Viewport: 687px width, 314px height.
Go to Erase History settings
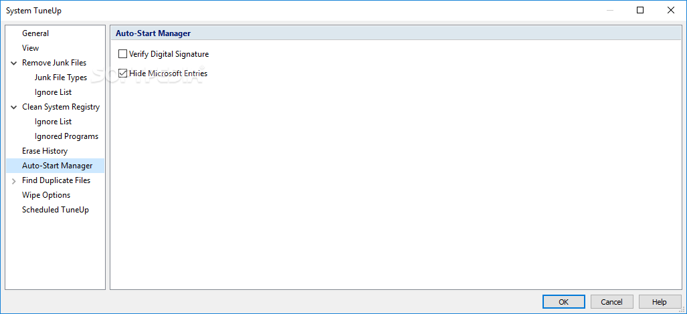(45, 151)
